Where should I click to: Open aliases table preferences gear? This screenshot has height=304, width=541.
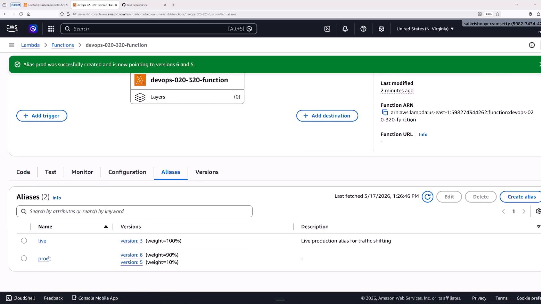[538, 211]
